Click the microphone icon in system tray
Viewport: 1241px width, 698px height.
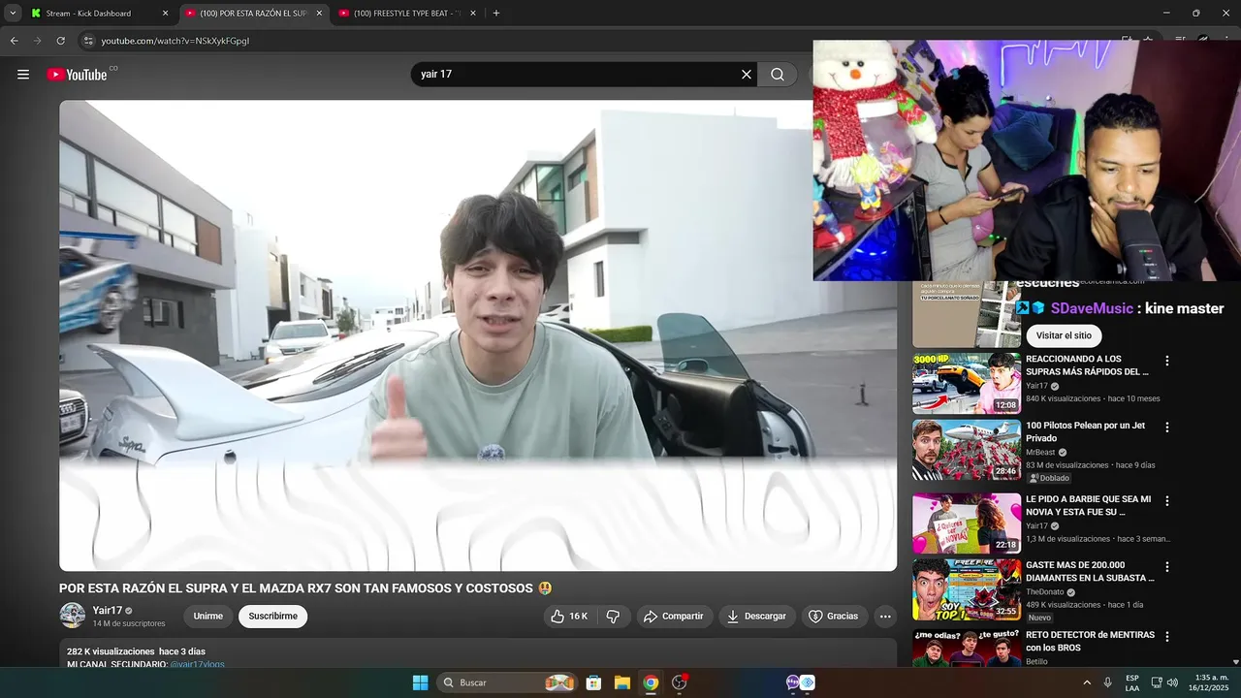(1107, 682)
